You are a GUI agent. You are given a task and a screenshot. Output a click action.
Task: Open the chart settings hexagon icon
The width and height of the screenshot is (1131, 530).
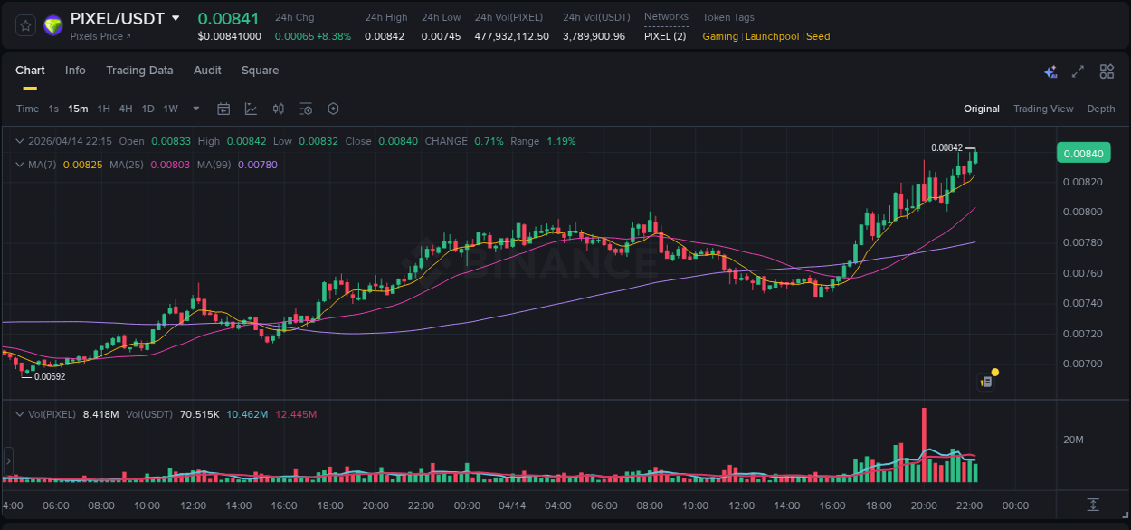tap(333, 109)
